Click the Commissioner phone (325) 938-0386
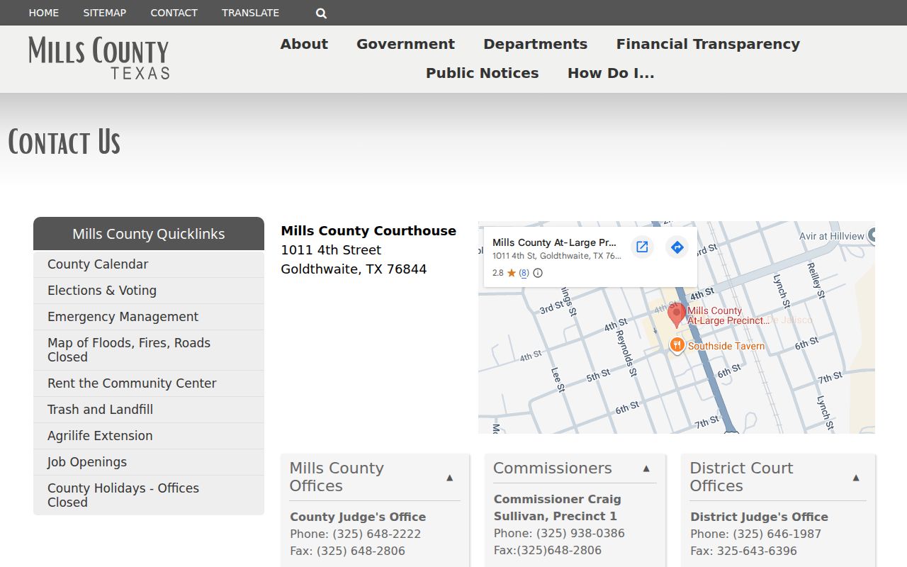The height and width of the screenshot is (567, 907). [580, 533]
